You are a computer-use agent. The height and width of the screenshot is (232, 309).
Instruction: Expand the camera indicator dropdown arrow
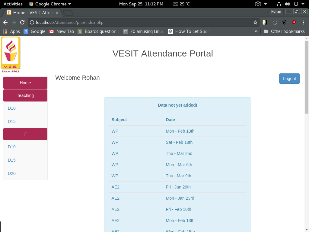[266, 4]
